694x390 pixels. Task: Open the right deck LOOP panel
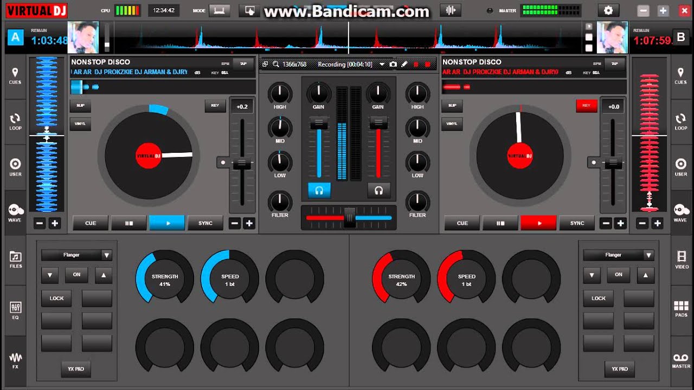680,122
